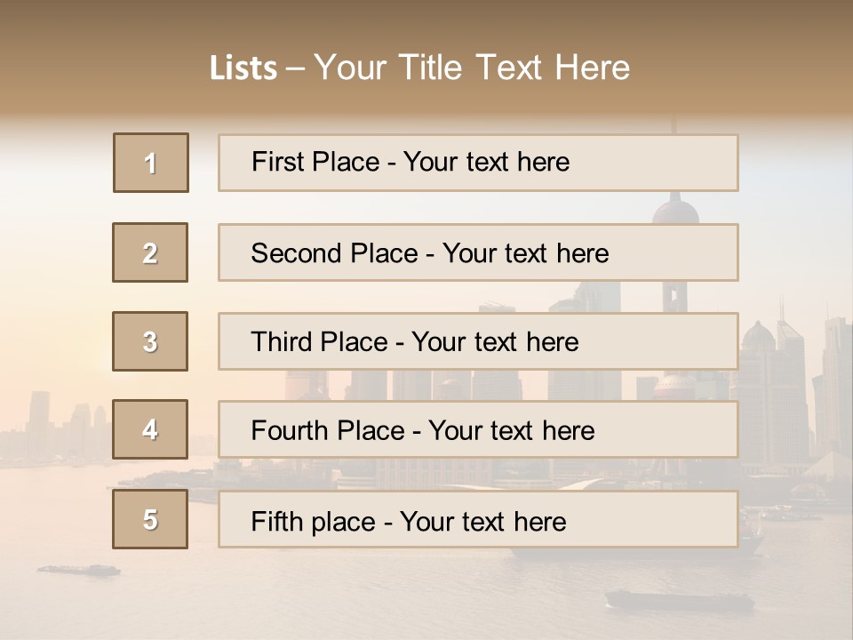Click the word Lists in title
The image size is (853, 640).
pos(243,68)
